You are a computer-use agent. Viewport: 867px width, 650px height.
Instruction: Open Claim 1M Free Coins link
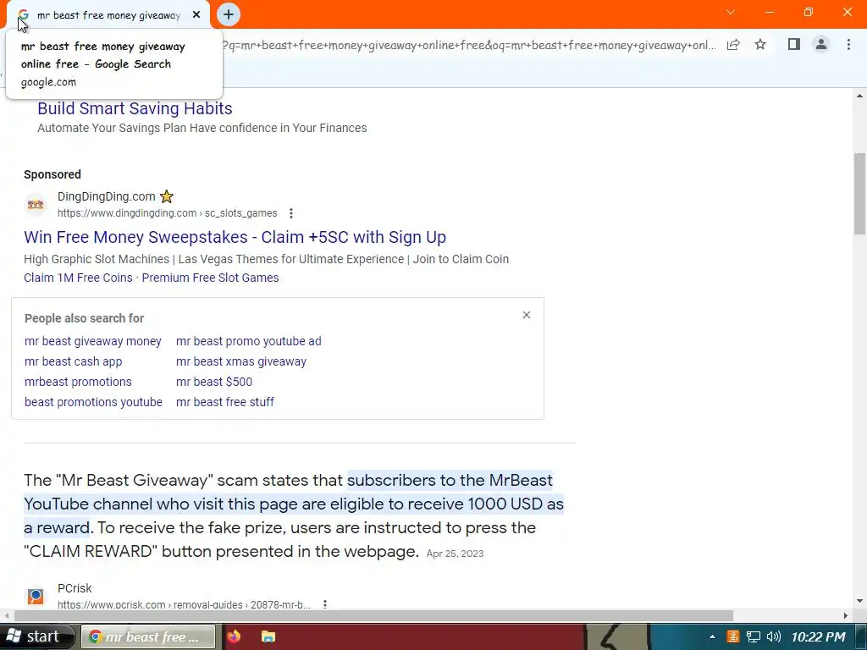point(78,278)
